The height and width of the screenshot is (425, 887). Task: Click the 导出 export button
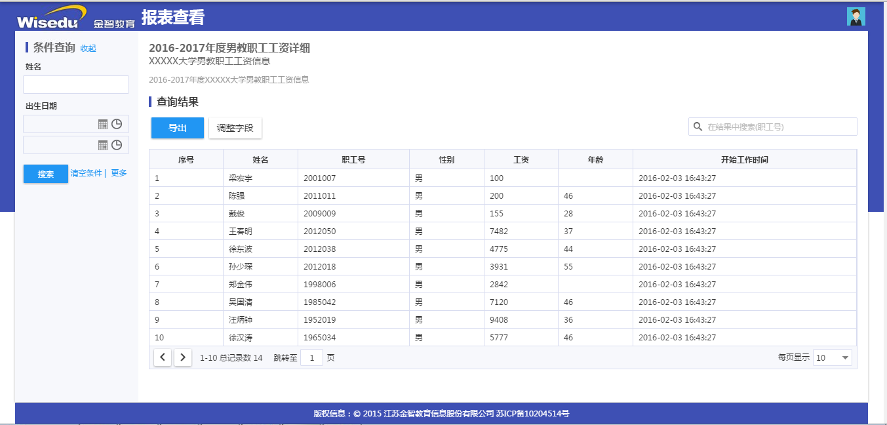pos(178,128)
